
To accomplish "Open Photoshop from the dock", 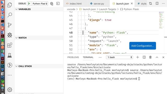I will pos(2,66).
